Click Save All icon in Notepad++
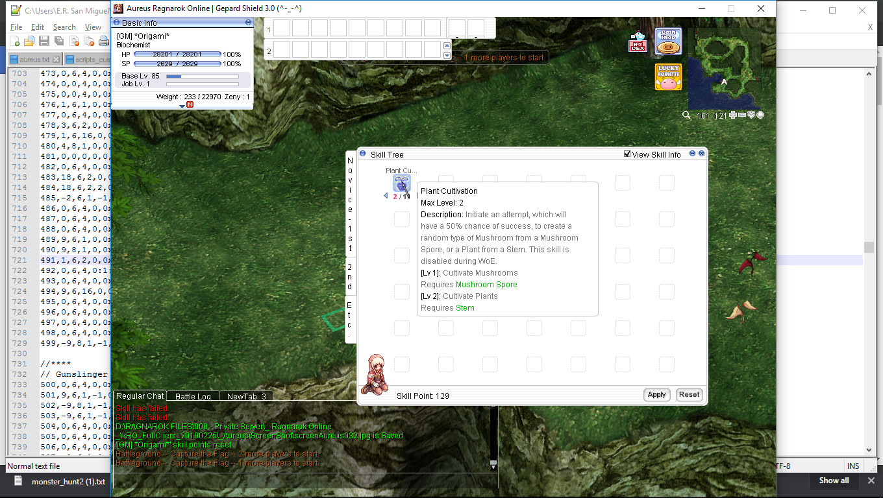 59,41
